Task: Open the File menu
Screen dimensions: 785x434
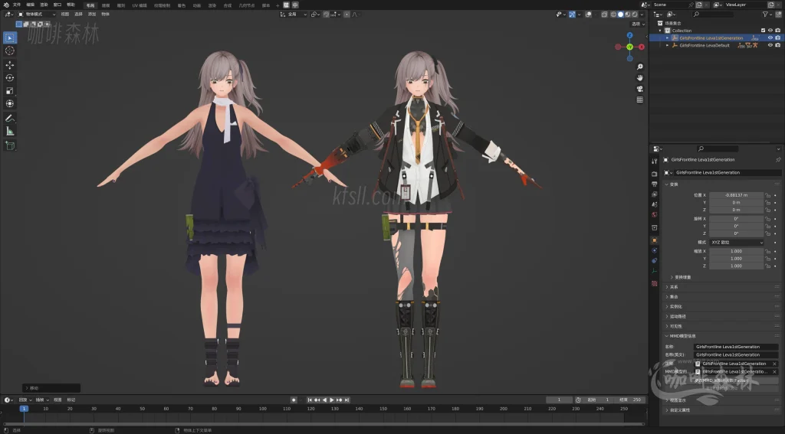Action: (17, 5)
